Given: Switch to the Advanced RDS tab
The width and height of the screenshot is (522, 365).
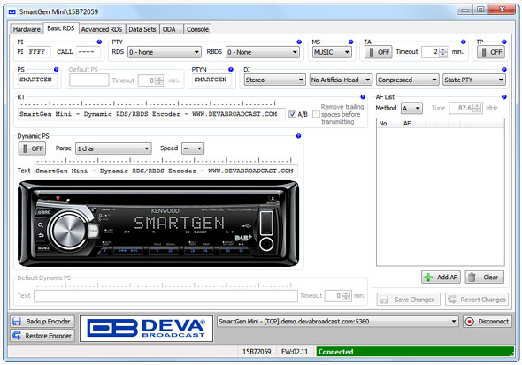Looking at the screenshot, I should click(x=102, y=29).
